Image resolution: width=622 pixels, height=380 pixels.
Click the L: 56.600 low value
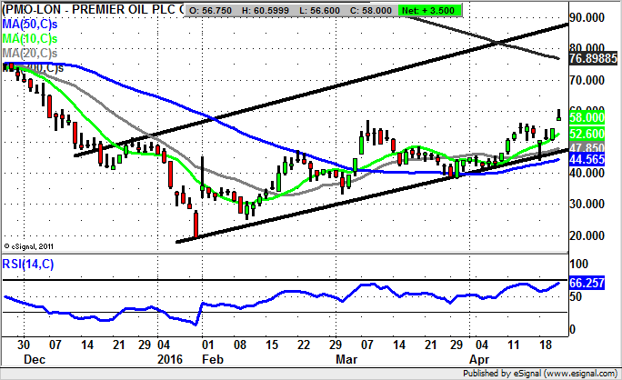(320, 11)
